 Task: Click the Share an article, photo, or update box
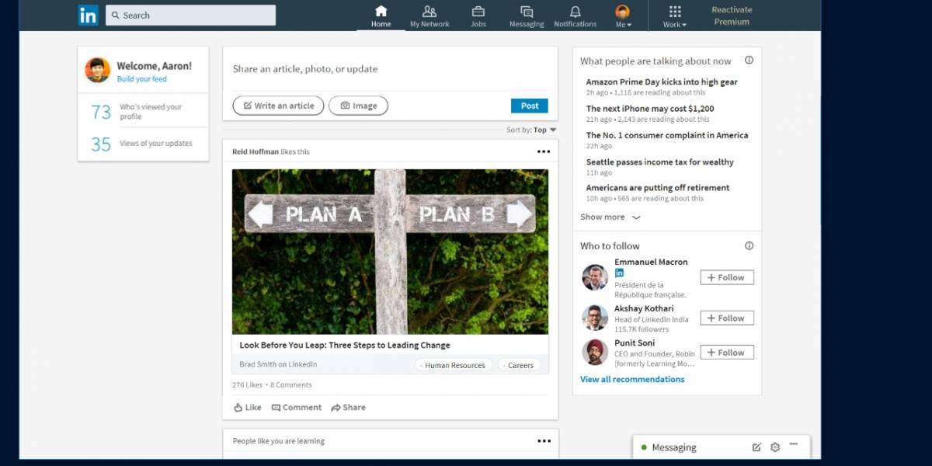pyautogui.click(x=390, y=69)
